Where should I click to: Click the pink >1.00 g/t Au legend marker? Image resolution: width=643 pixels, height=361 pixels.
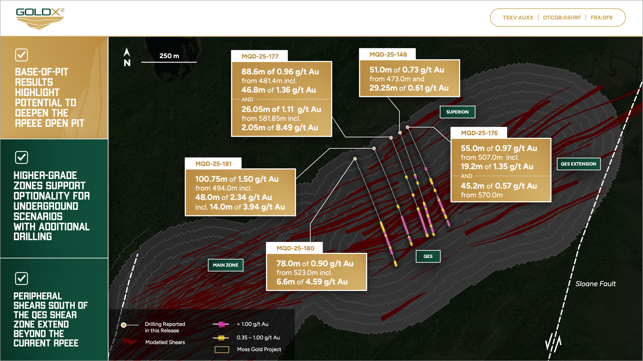pyautogui.click(x=221, y=324)
